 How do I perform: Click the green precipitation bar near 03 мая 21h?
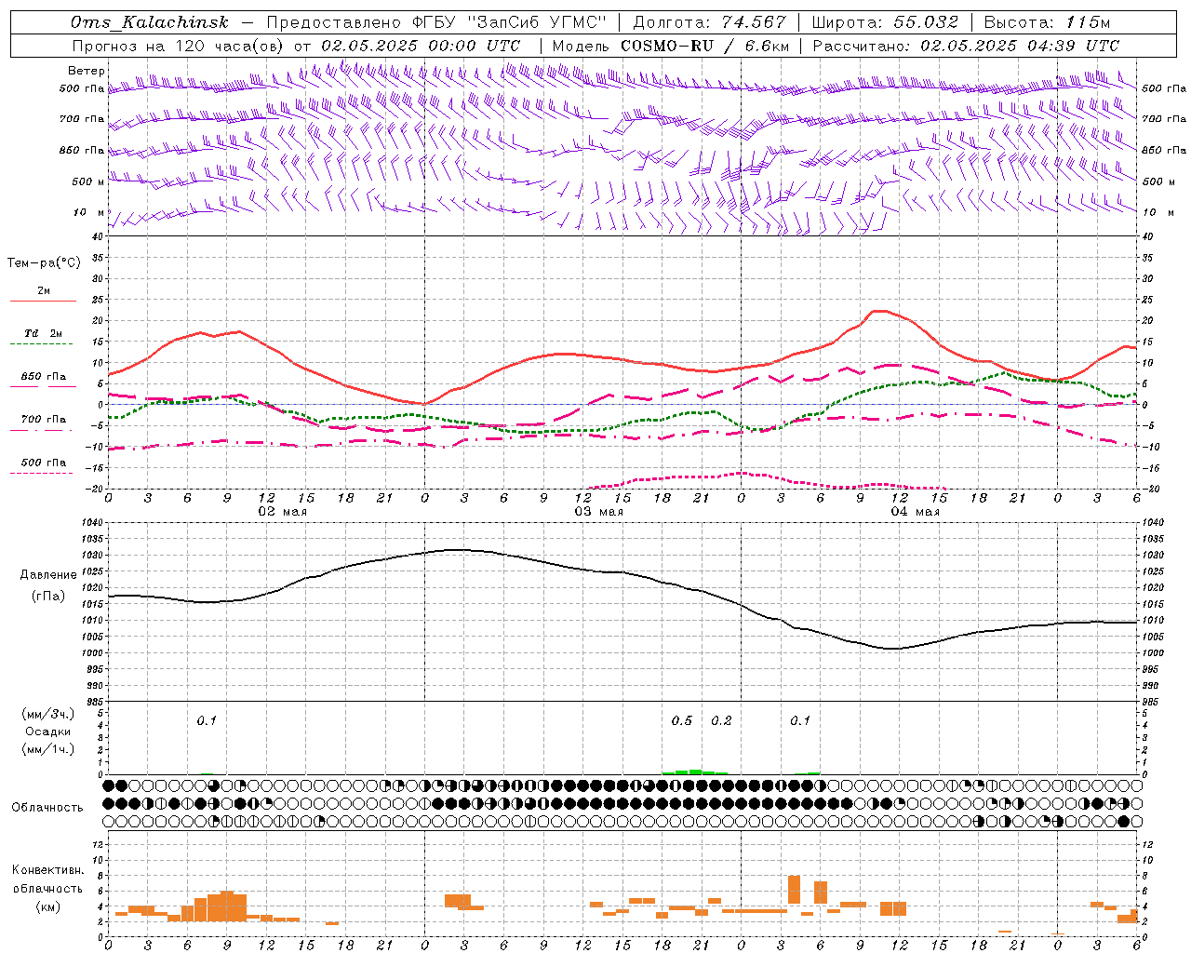coord(695,772)
